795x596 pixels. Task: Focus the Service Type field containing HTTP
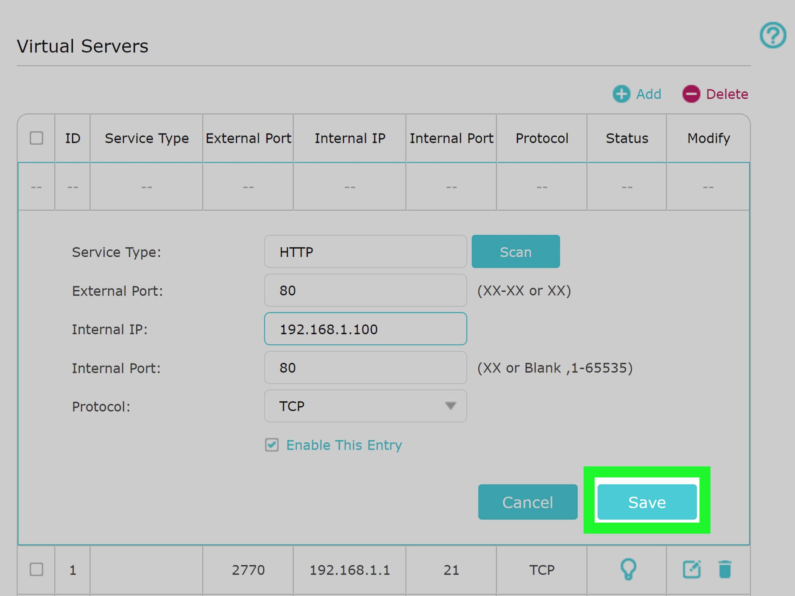click(x=366, y=251)
